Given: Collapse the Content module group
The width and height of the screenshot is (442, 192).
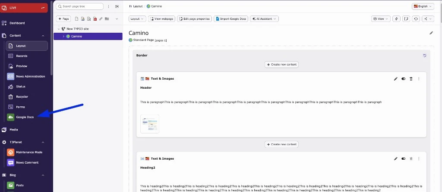Looking at the screenshot, I should click(x=43, y=36).
